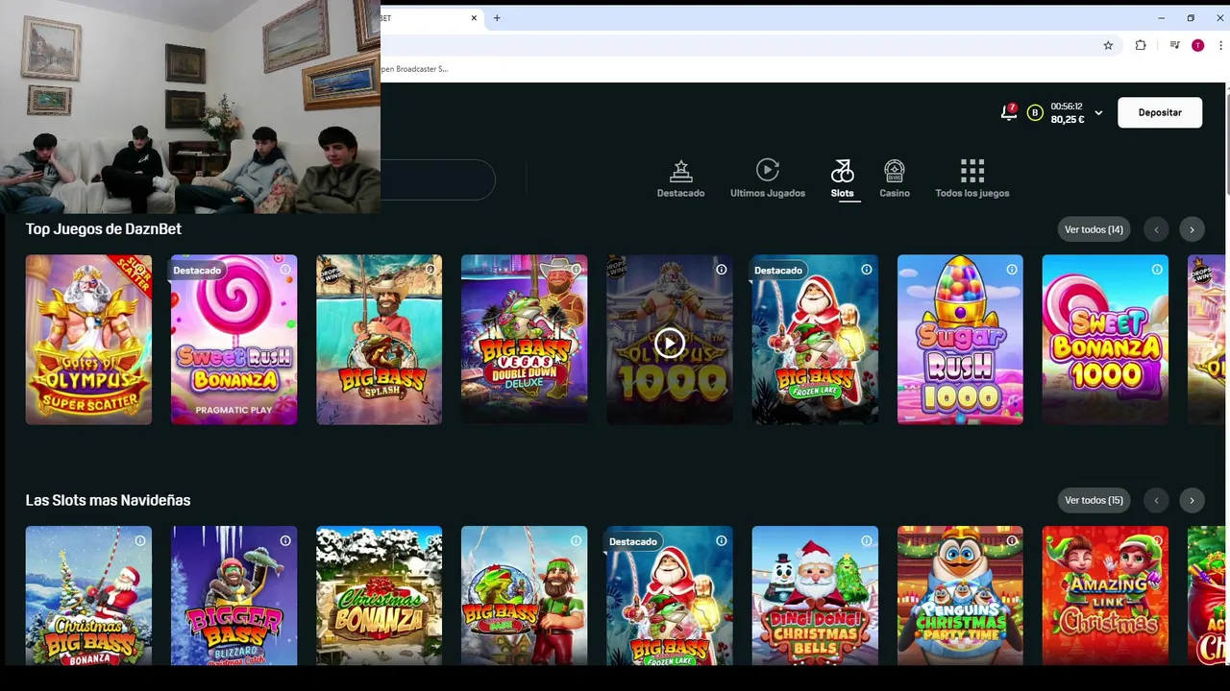This screenshot has height=691, width=1230.
Task: Open Gates of Olympus Super Scatter game
Action: coord(88,340)
